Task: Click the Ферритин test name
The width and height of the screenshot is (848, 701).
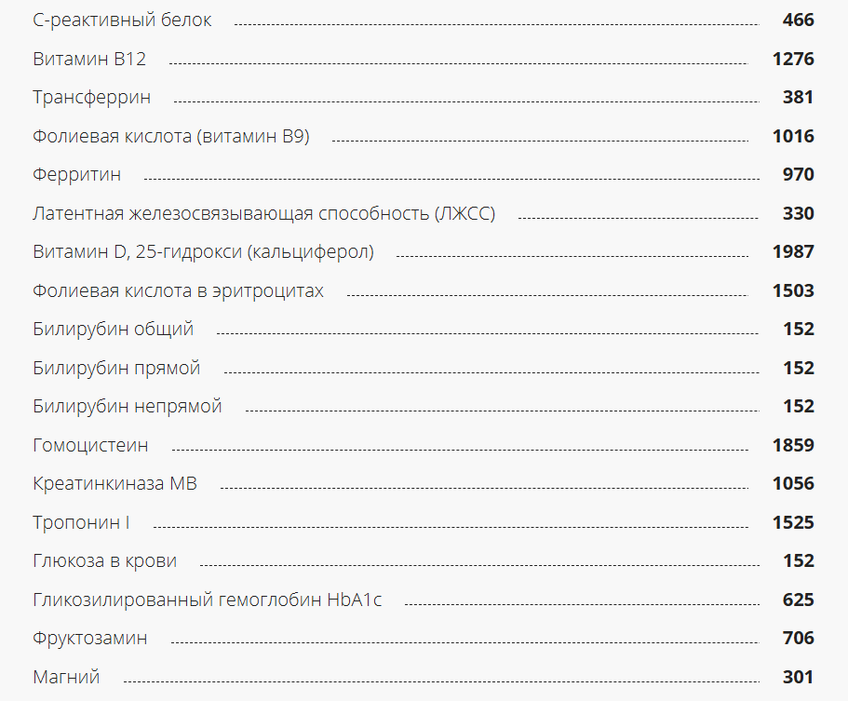Action: pos(76,175)
